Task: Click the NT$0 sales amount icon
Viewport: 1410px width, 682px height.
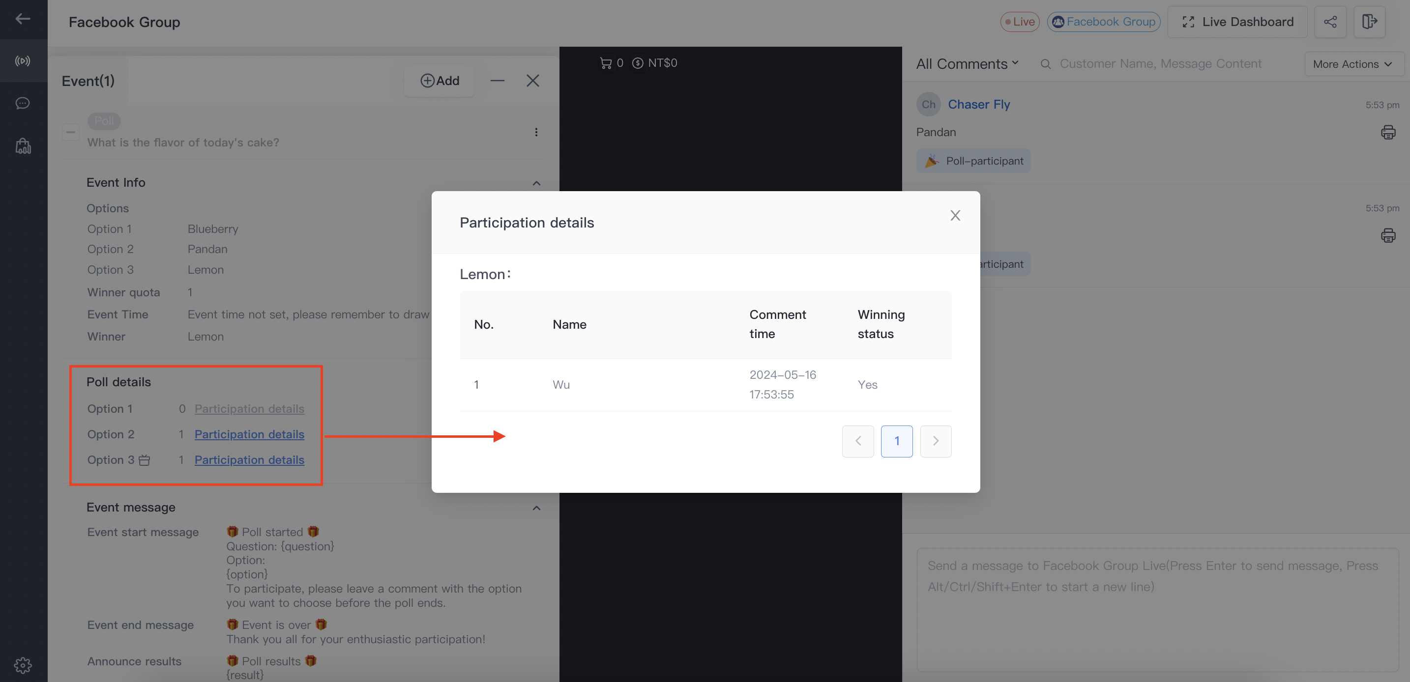Action: tap(637, 63)
